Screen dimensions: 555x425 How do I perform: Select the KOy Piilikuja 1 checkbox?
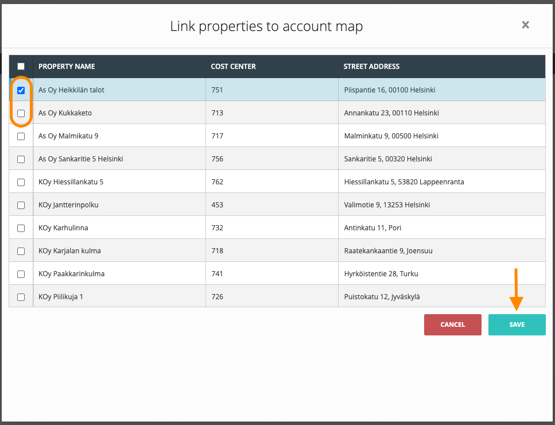click(x=21, y=297)
